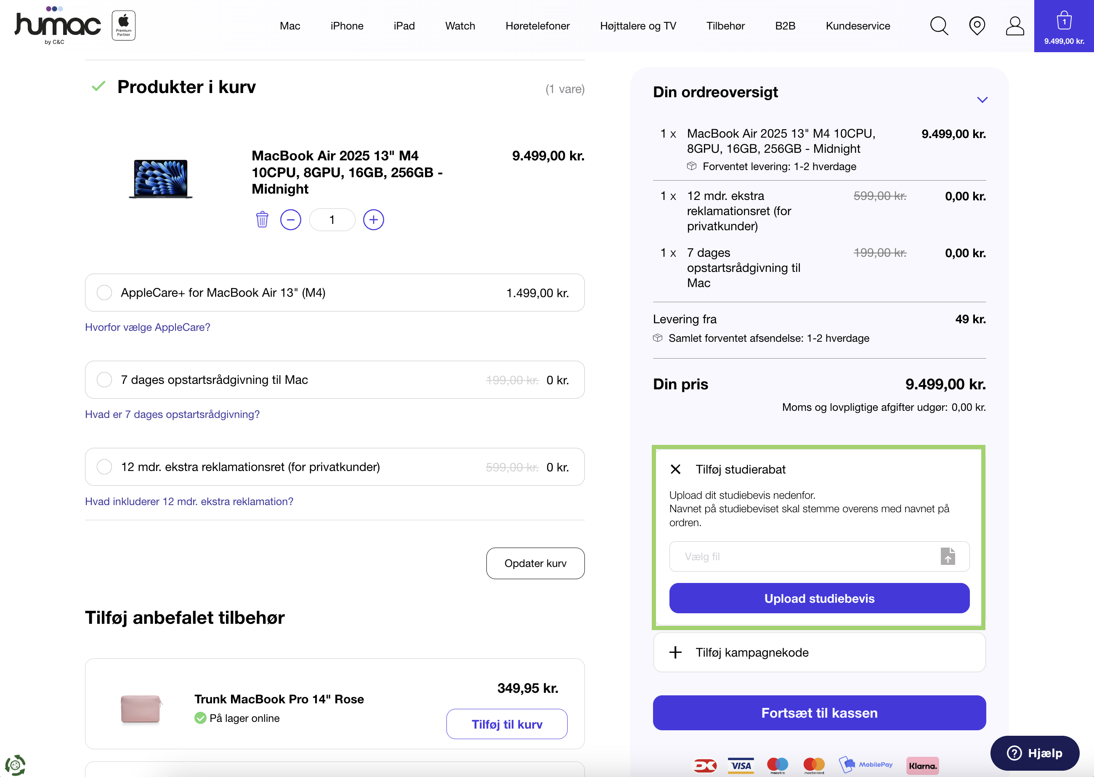1094x777 pixels.
Task: Click the Apple Premium Partner badge
Action: [123, 25]
